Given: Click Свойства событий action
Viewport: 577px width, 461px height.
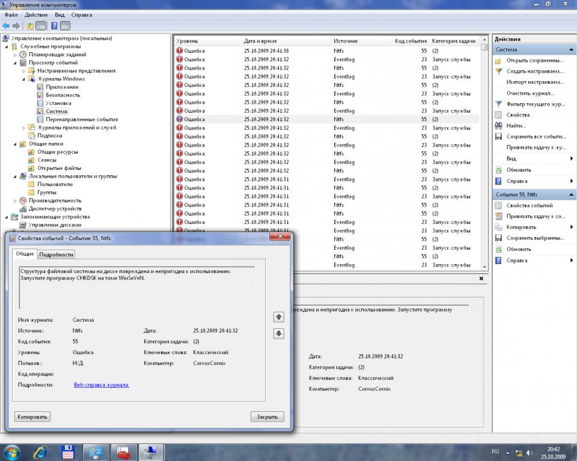Looking at the screenshot, I should (x=530, y=205).
